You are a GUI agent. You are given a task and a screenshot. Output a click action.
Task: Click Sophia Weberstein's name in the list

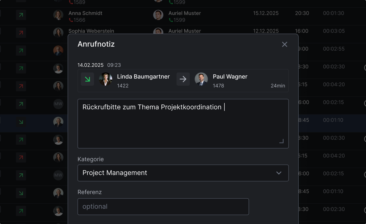click(x=91, y=31)
